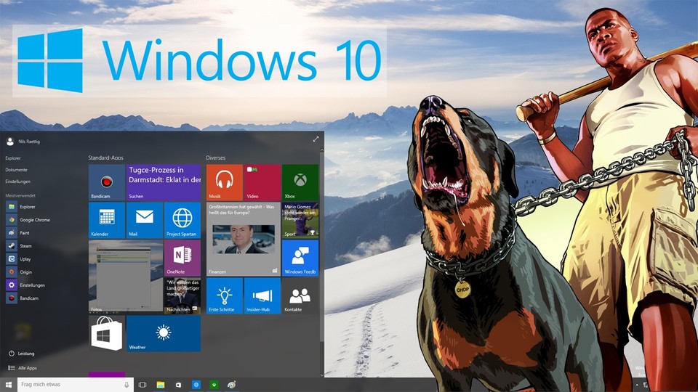Viewport: 698px width, 392px height.
Task: Click the Dokumente link
Action: [16, 169]
